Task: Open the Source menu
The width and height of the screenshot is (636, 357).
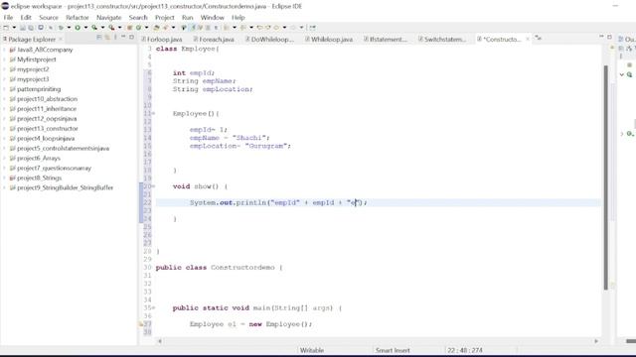Action: click(49, 18)
